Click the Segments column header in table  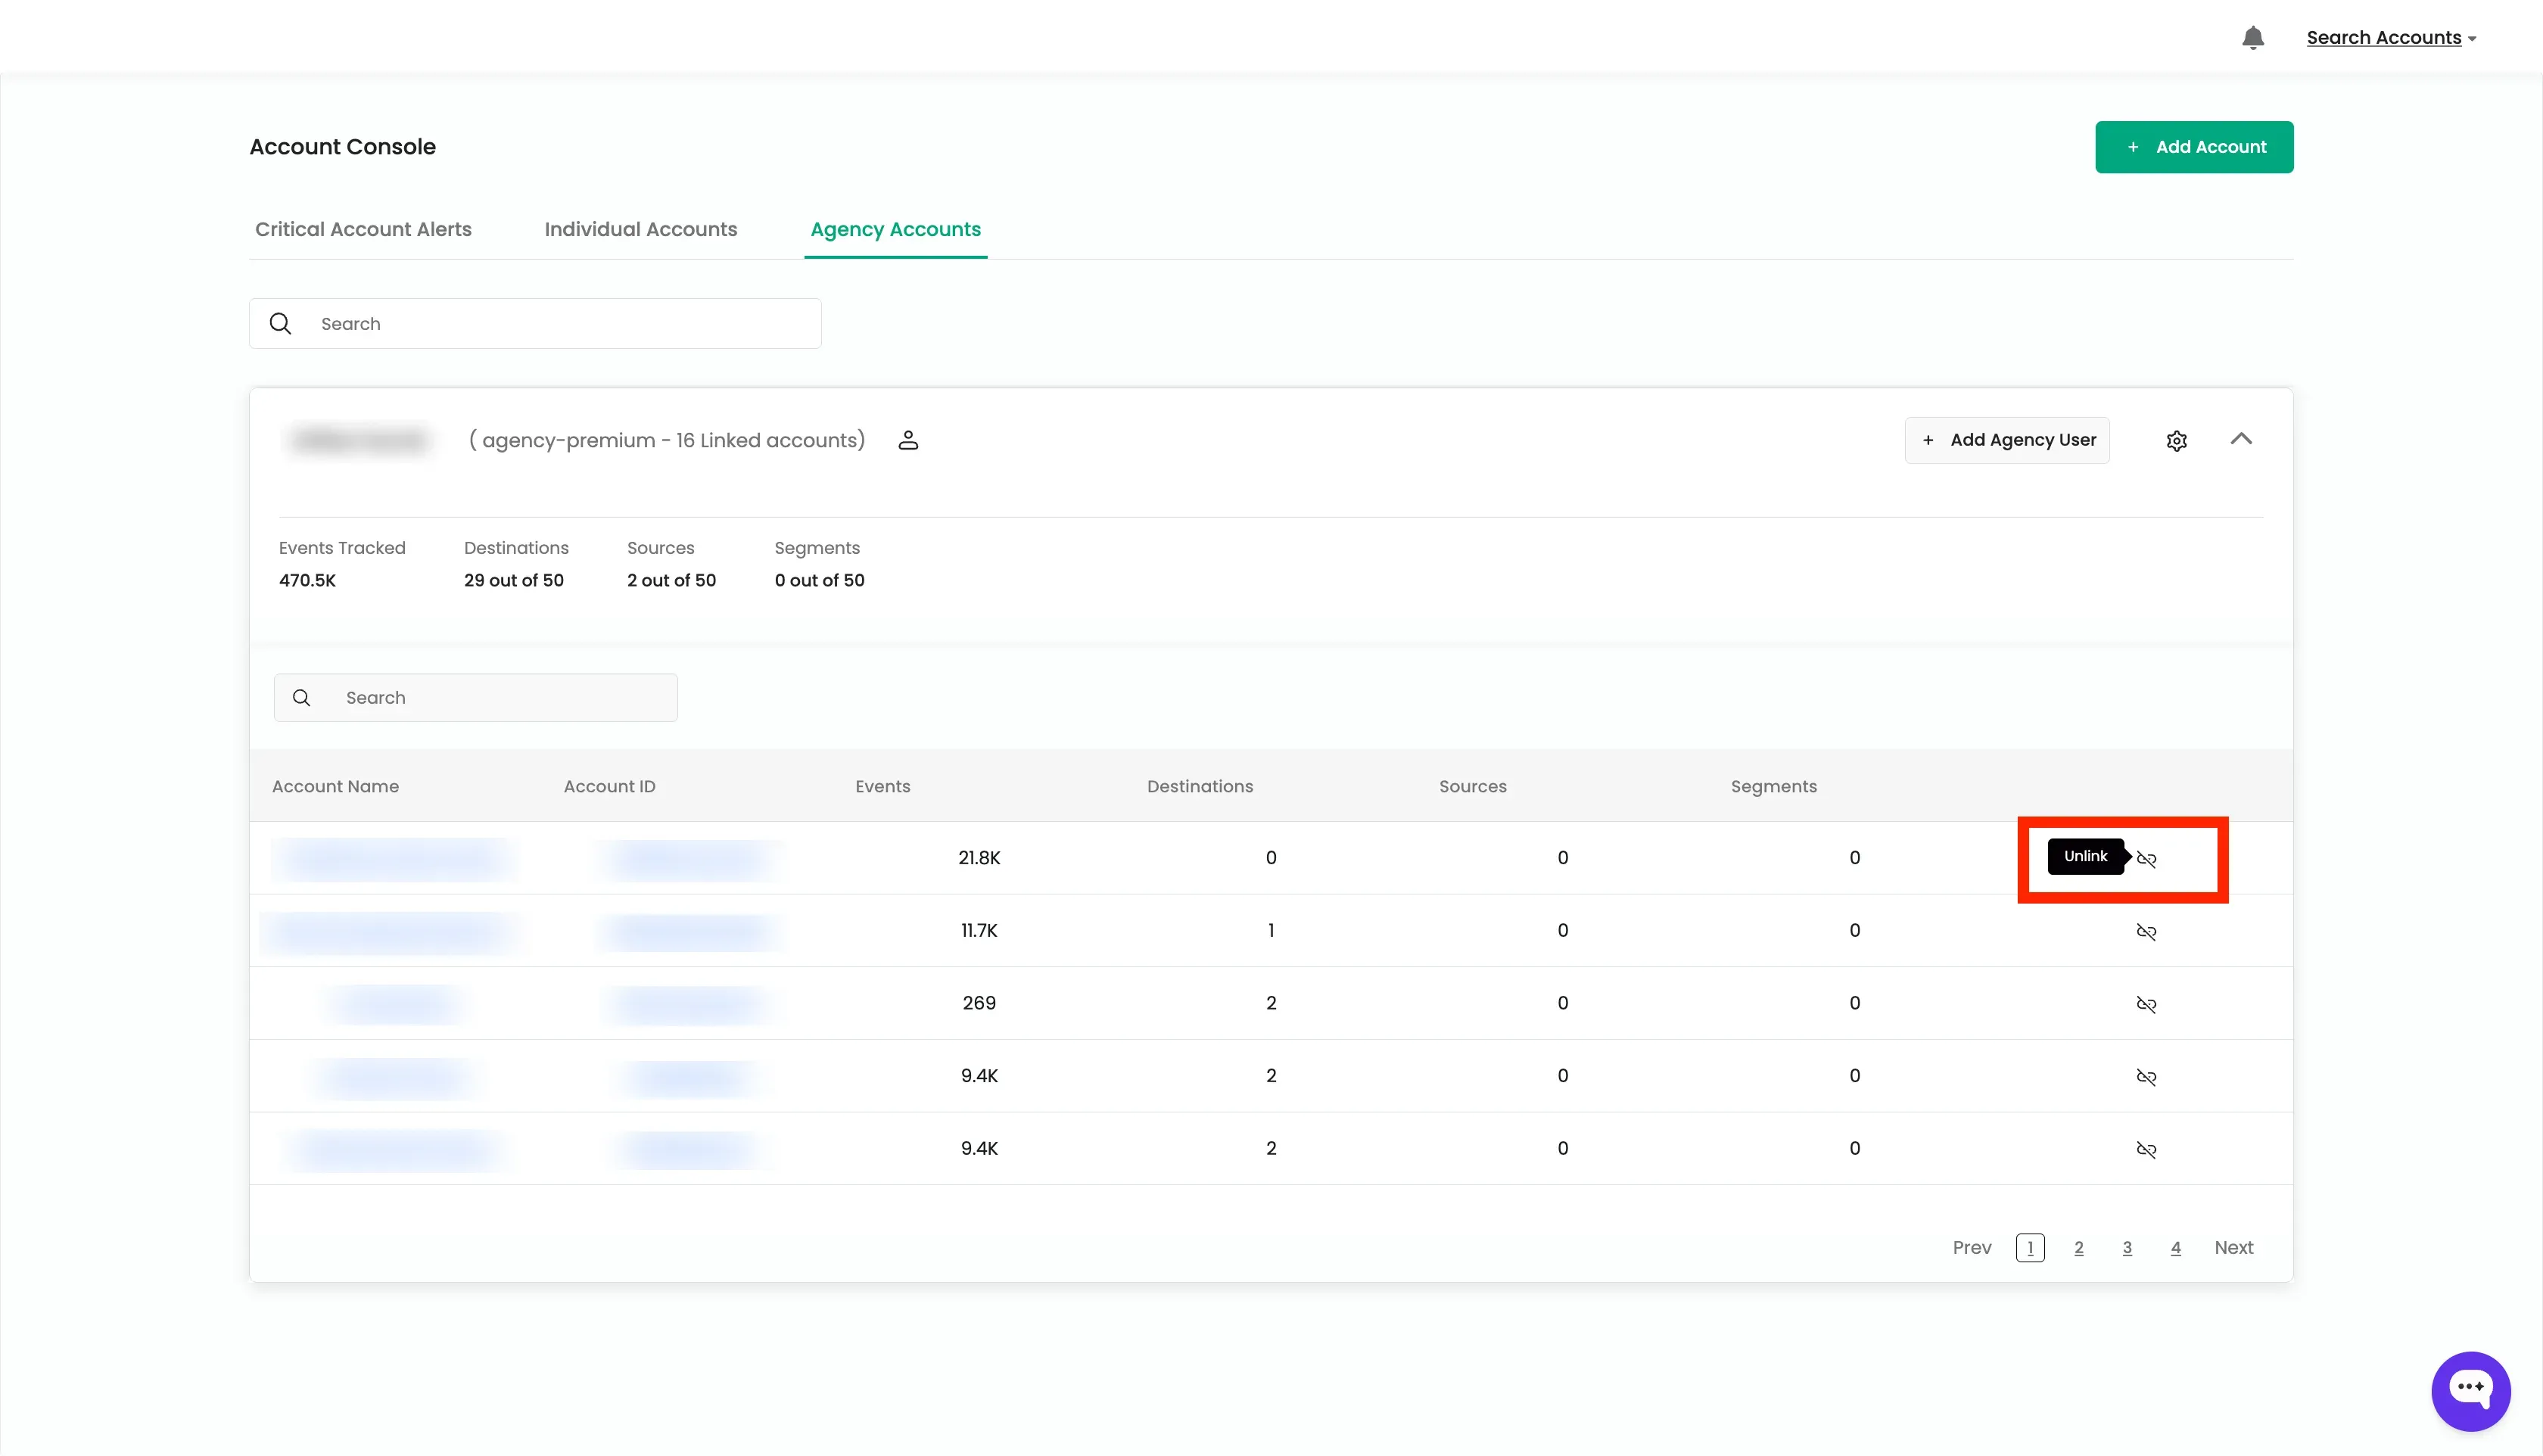1773,786
